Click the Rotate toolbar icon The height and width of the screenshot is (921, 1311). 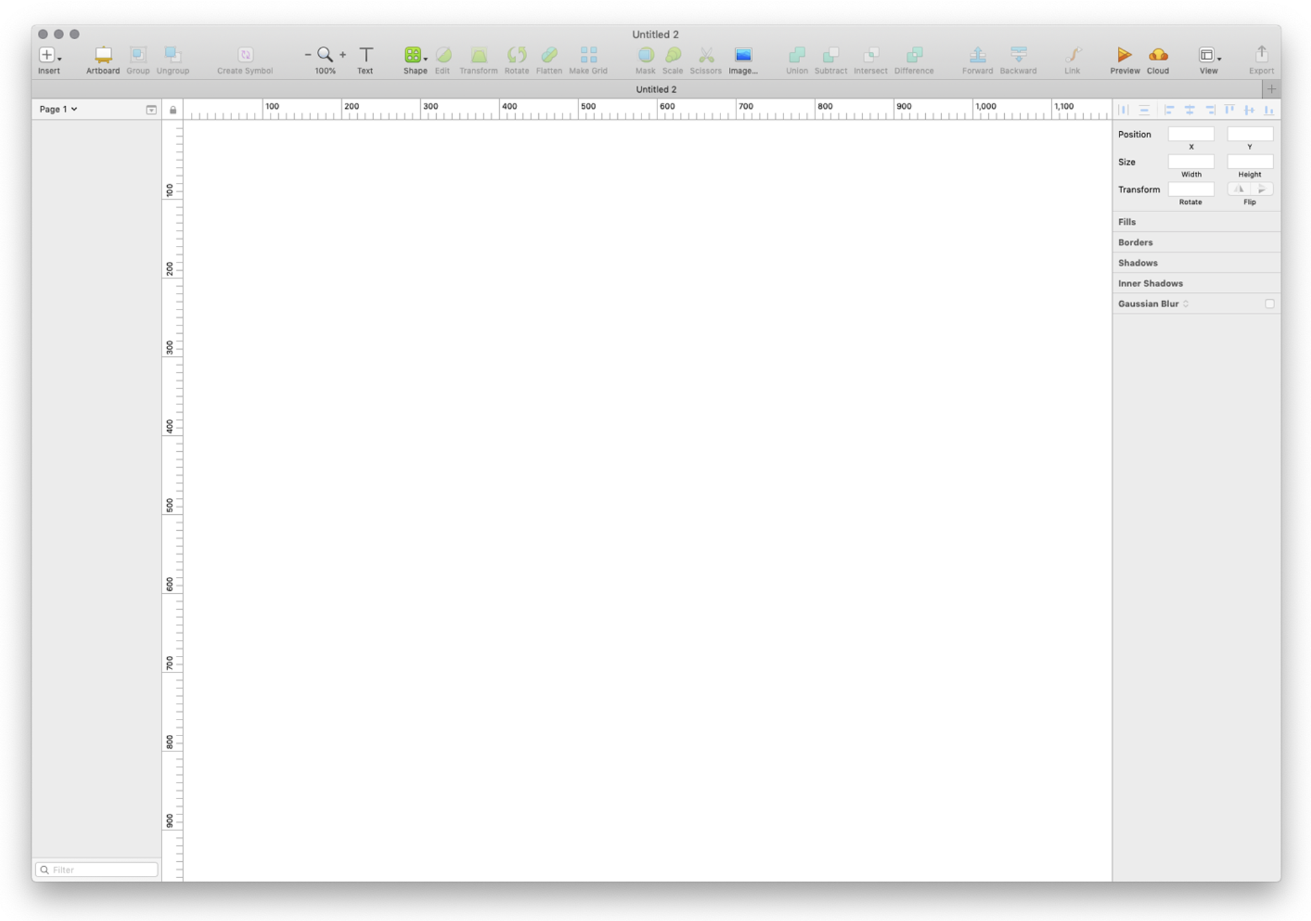tap(516, 55)
